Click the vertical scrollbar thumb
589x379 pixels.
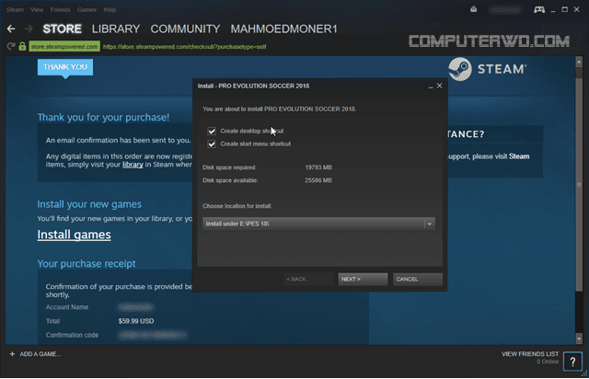point(579,184)
